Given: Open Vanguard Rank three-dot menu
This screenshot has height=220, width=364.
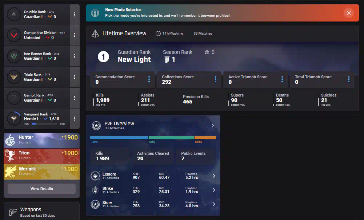Looking at the screenshot, I should tap(75, 119).
